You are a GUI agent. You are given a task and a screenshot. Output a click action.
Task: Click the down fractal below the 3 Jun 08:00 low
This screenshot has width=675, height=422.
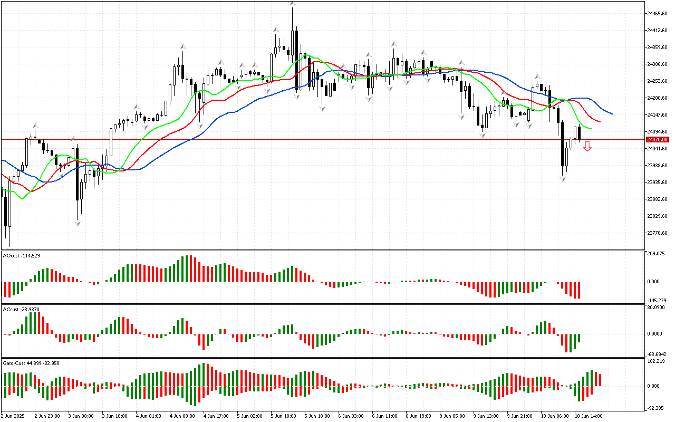78,224
